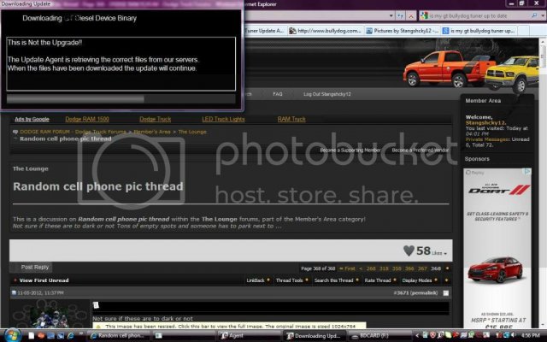Expand the search provider dropdown arrow
Viewport: 547px width, 342px height.
click(x=543, y=15)
